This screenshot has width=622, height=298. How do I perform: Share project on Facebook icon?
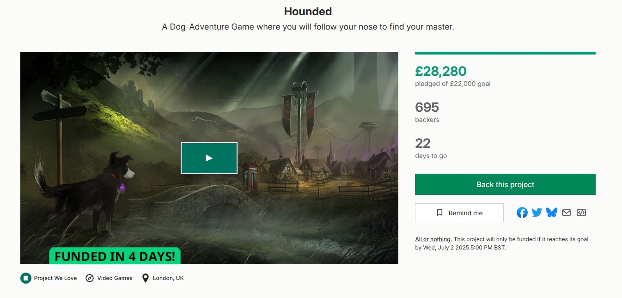[522, 213]
